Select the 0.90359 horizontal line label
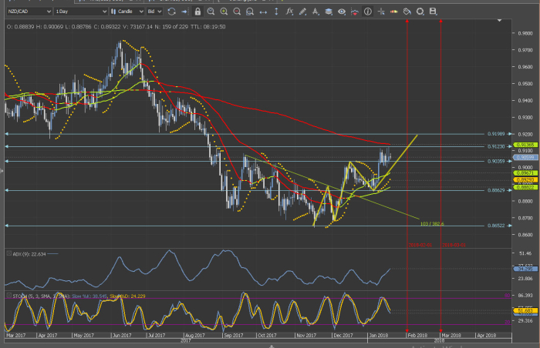 (496, 161)
